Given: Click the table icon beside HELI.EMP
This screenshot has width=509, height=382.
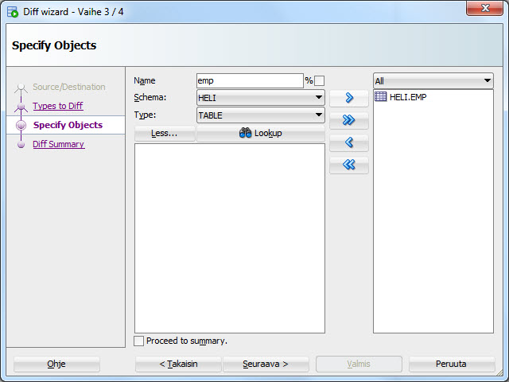Looking at the screenshot, I should [380, 97].
